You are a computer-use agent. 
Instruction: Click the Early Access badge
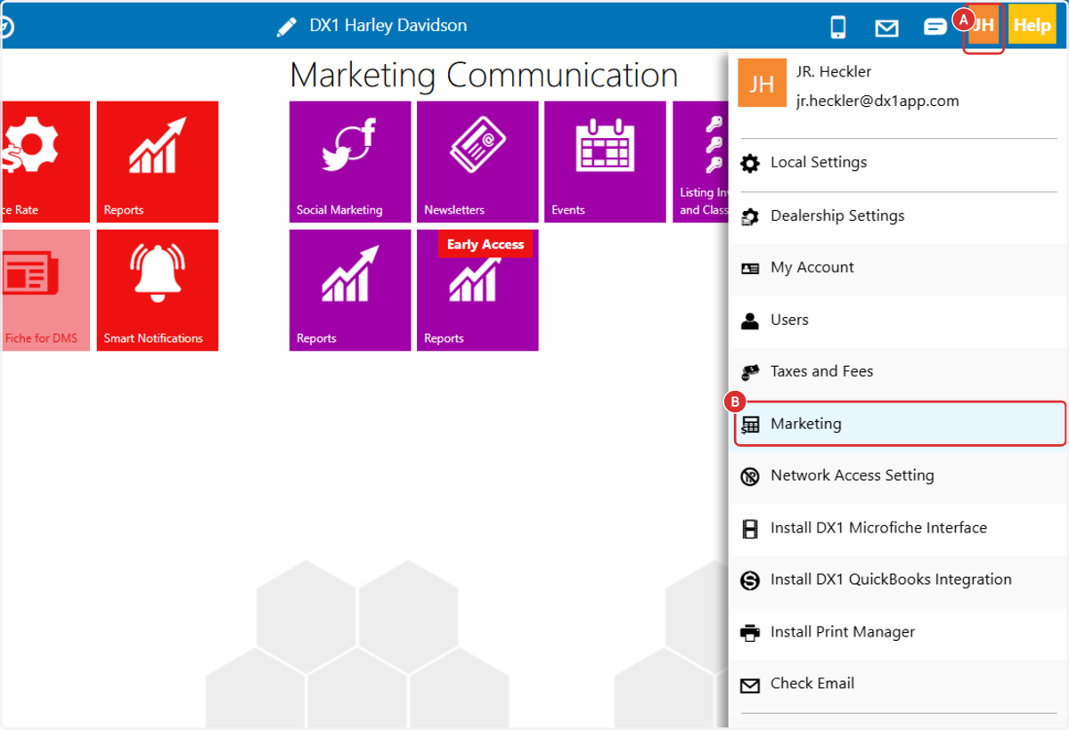486,244
